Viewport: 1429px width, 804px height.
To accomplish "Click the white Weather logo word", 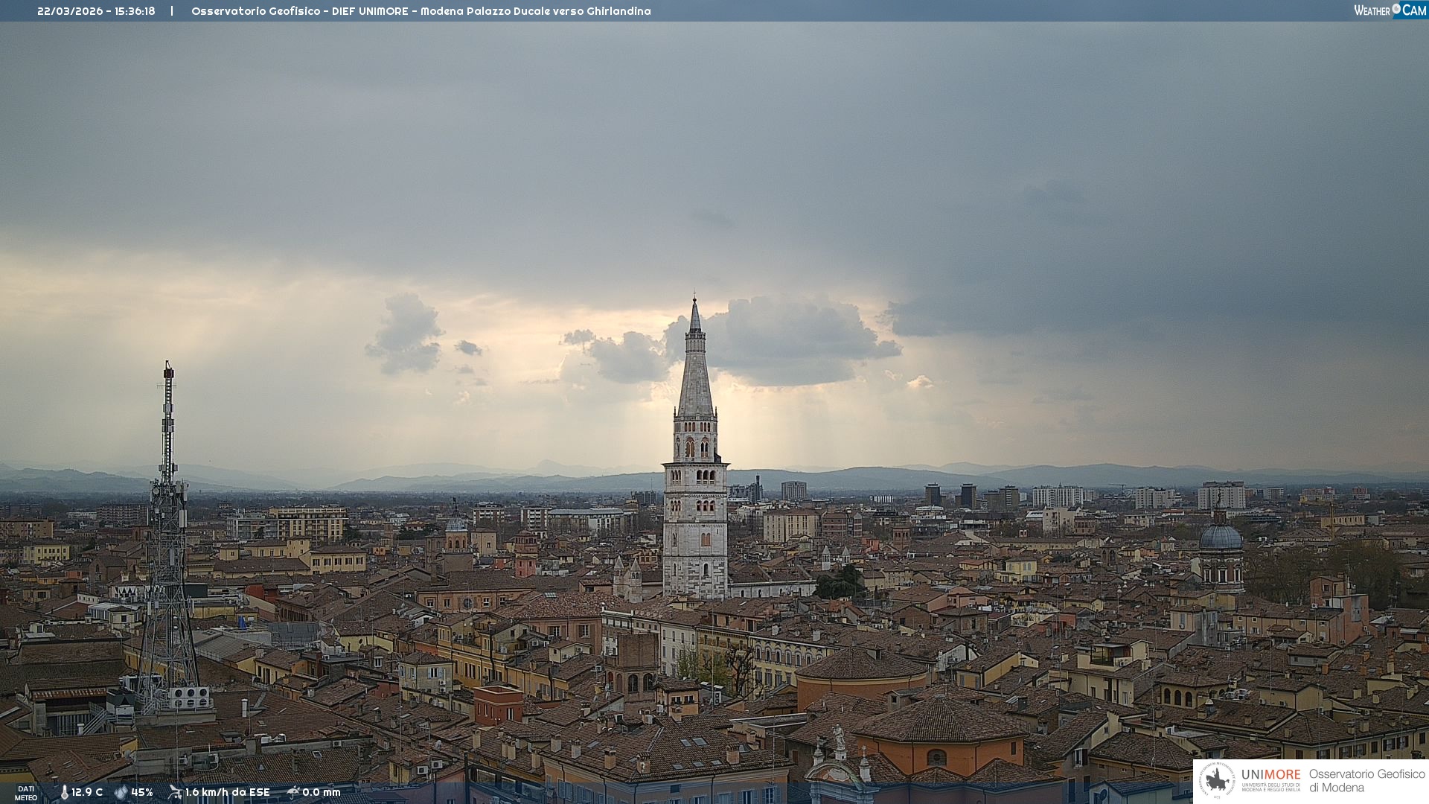I will [x=1372, y=10].
